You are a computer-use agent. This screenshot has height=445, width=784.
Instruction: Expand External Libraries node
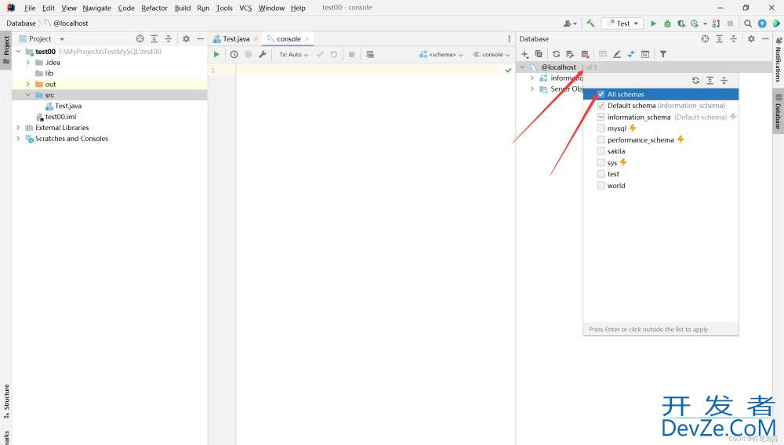[19, 128]
